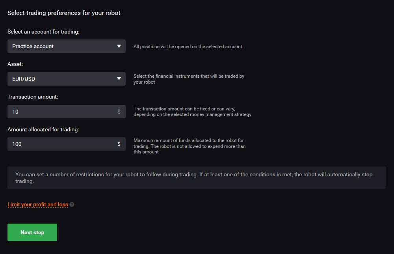This screenshot has width=394, height=254.
Task: Click the 'Select trading preferences' heading
Action: (64, 13)
